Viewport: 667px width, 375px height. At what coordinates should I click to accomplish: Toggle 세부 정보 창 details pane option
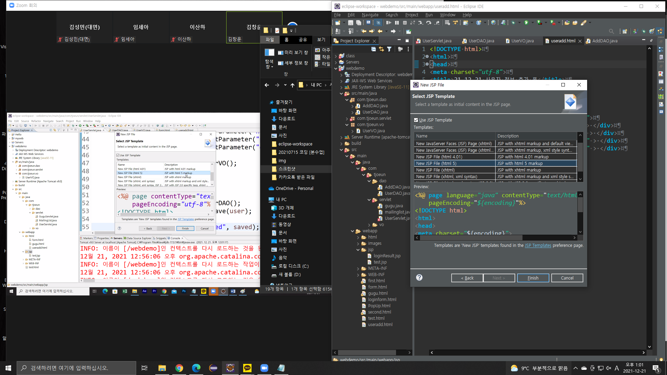[x=293, y=63]
